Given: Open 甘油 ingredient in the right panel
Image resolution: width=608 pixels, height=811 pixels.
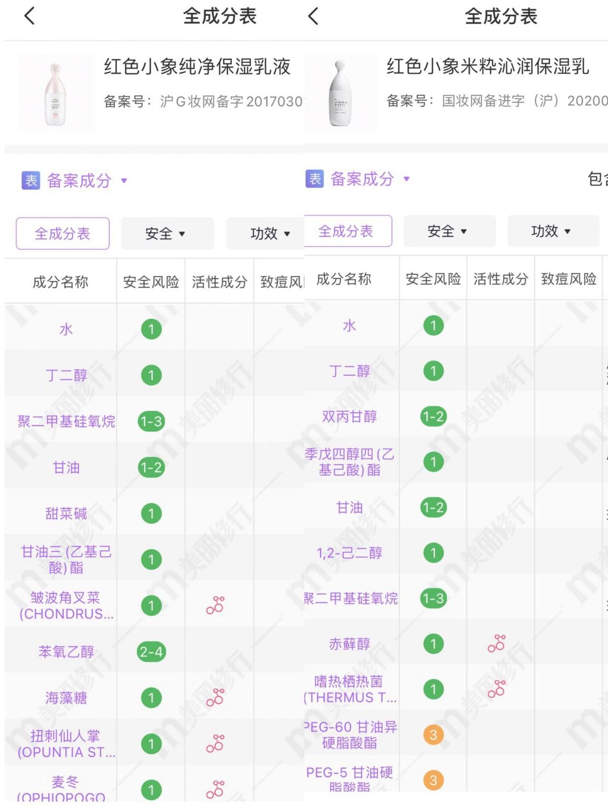Looking at the screenshot, I should [x=350, y=507].
